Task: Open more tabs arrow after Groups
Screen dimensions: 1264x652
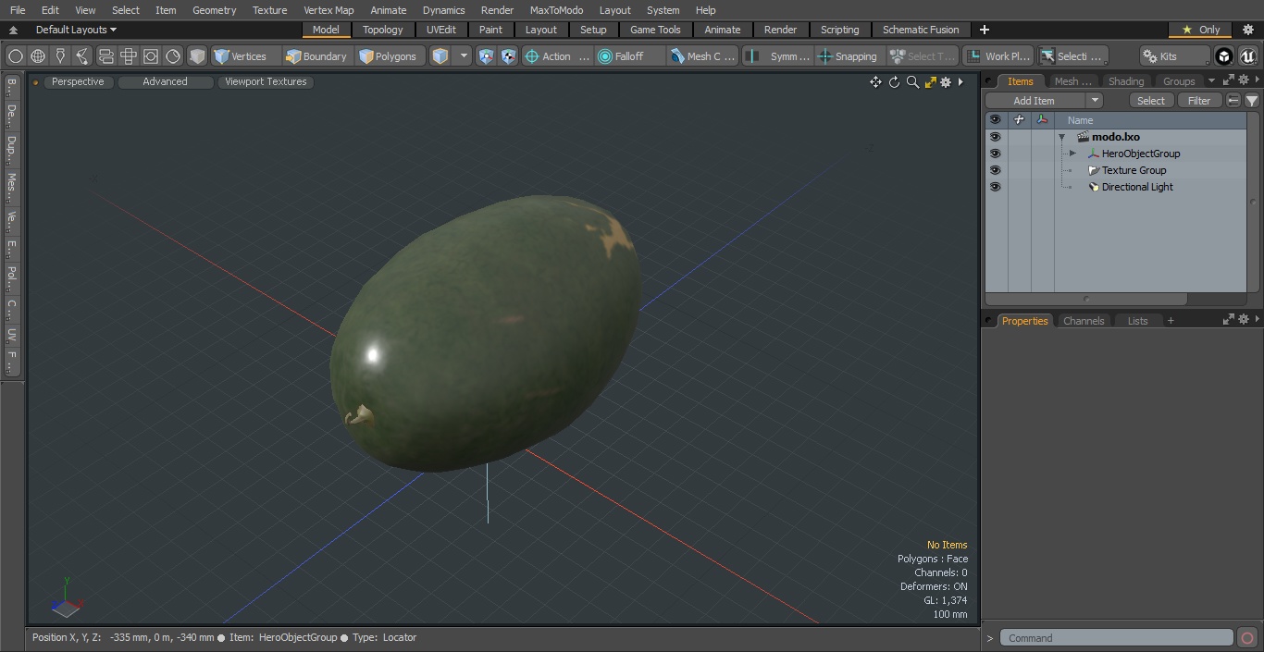Action: coord(1211,81)
